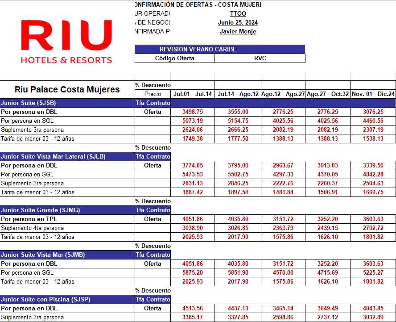Click the child rate 1887.42
Image resolution: width=396 pixels, height=322 pixels.
[x=193, y=192]
